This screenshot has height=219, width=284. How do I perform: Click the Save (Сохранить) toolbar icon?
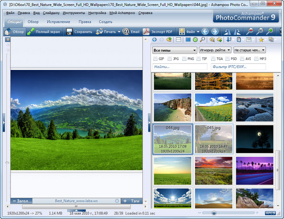(x=70, y=32)
